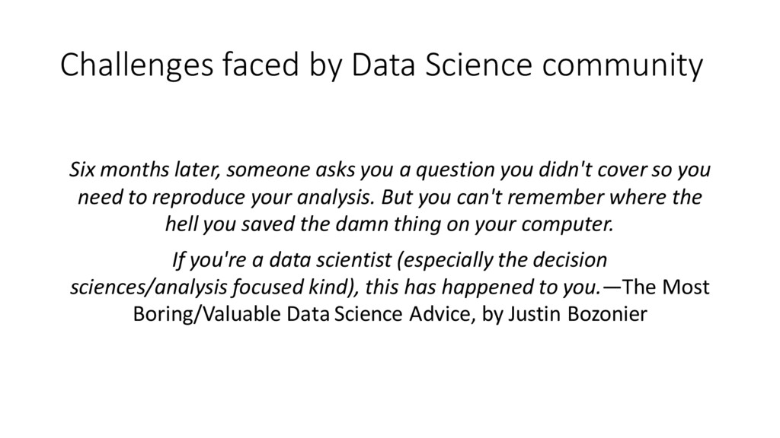780x438 pixels.
Task: Click the author name "Justin Bozonier"
Action: 577,314
